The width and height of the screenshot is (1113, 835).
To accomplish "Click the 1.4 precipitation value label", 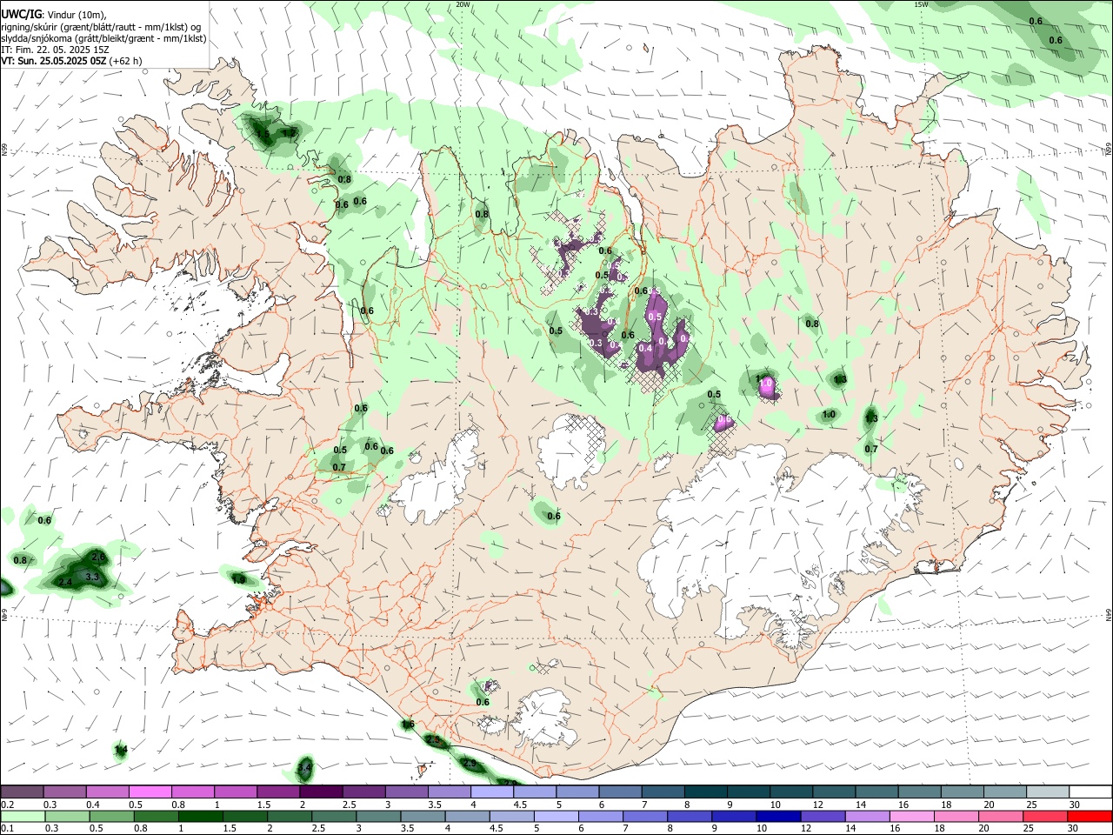I will click(x=121, y=750).
